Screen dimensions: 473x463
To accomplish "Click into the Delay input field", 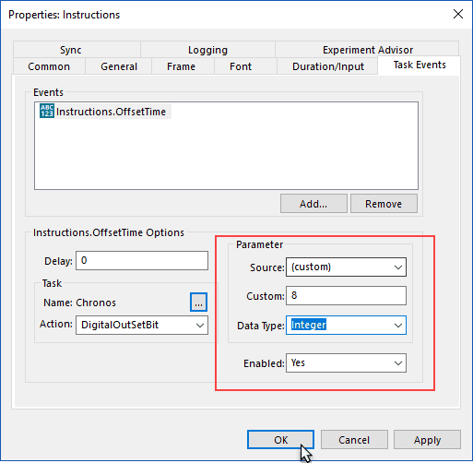I will [x=142, y=261].
